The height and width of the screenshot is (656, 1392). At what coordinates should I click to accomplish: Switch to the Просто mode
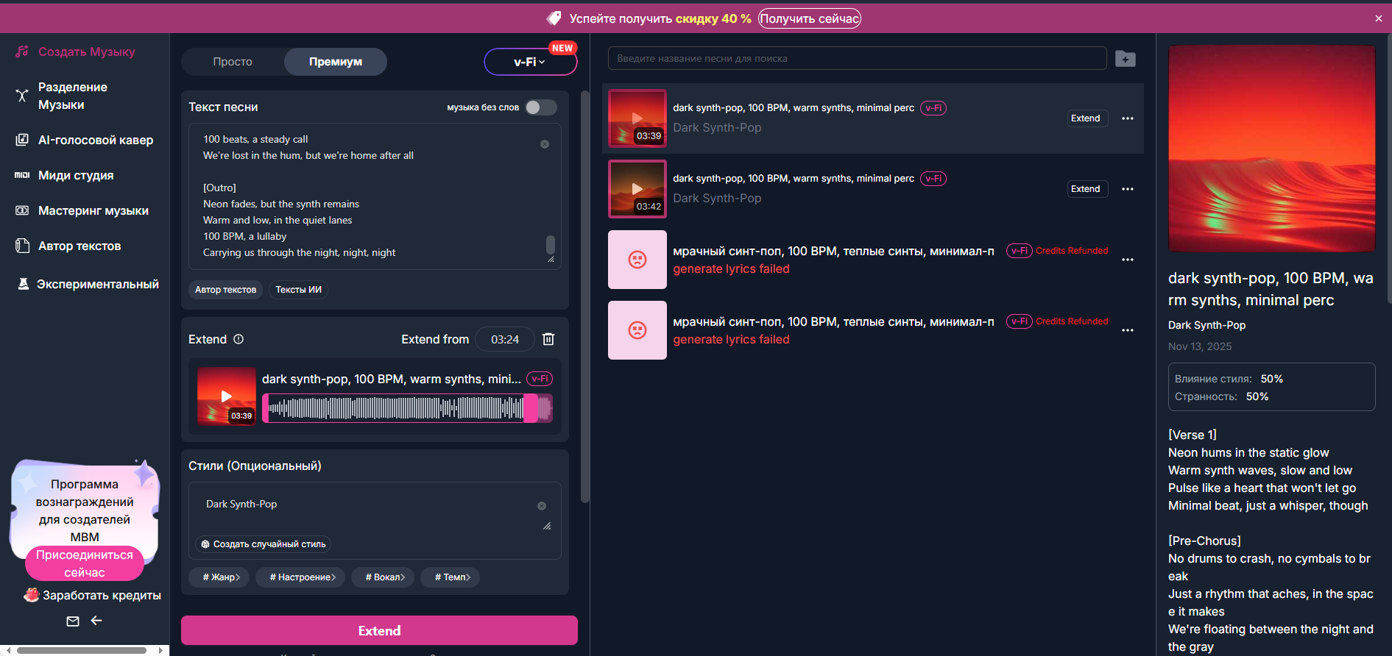(x=233, y=62)
